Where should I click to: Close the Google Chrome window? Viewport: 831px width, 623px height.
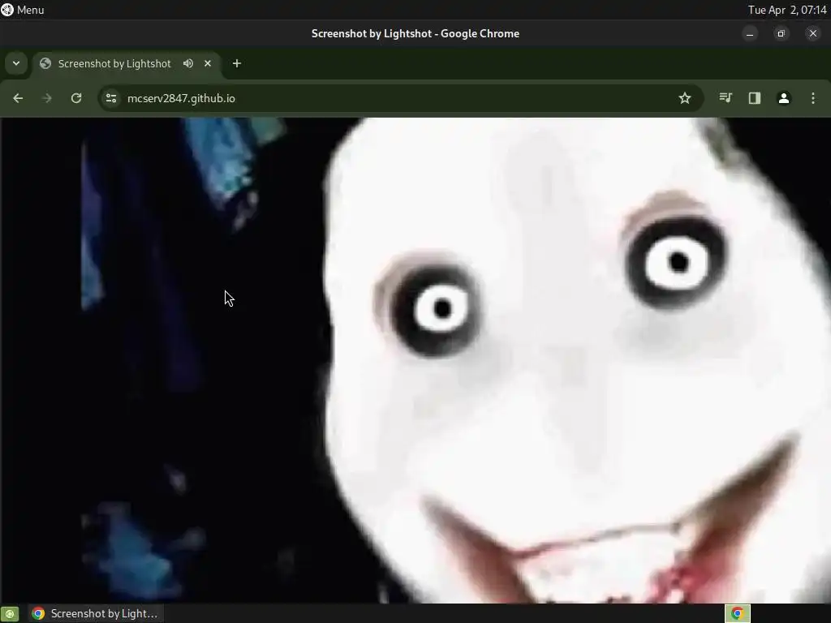coord(813,34)
